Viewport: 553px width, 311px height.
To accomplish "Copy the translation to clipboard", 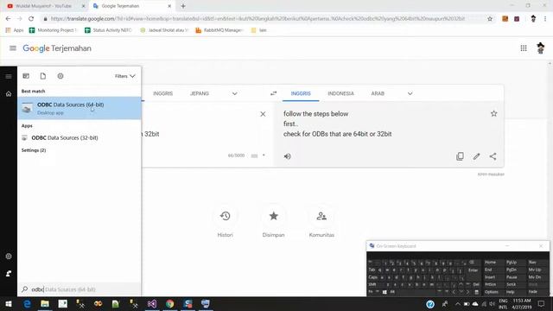I will (x=460, y=156).
